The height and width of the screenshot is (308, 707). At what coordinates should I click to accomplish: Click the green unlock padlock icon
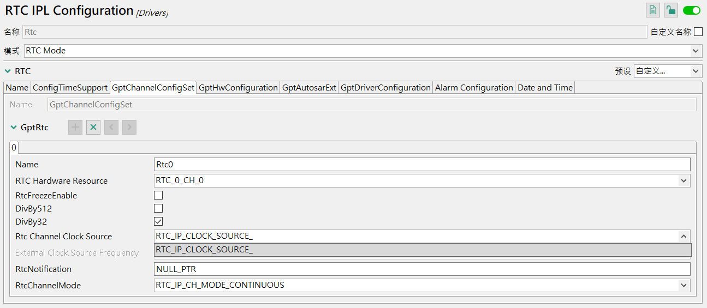670,10
